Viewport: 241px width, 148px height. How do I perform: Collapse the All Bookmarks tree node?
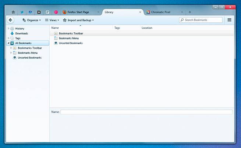8,43
